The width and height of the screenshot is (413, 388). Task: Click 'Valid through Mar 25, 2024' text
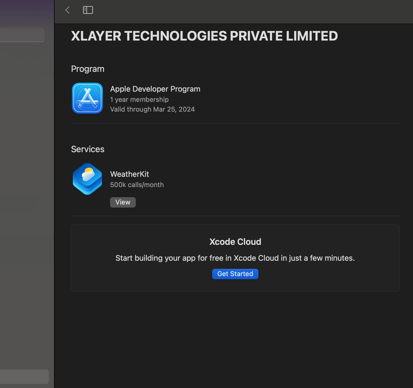152,109
